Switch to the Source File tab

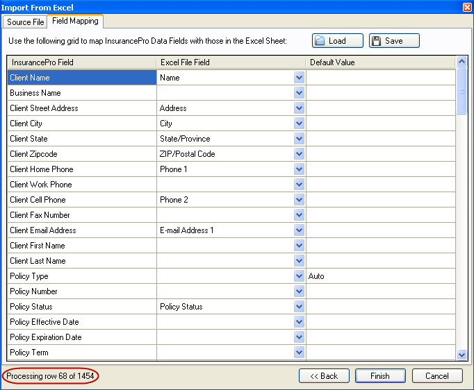(x=26, y=22)
